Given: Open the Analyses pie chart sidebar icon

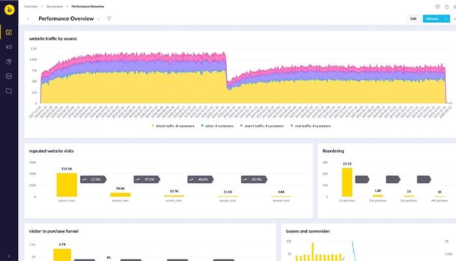Looking at the screenshot, I should (x=8, y=61).
